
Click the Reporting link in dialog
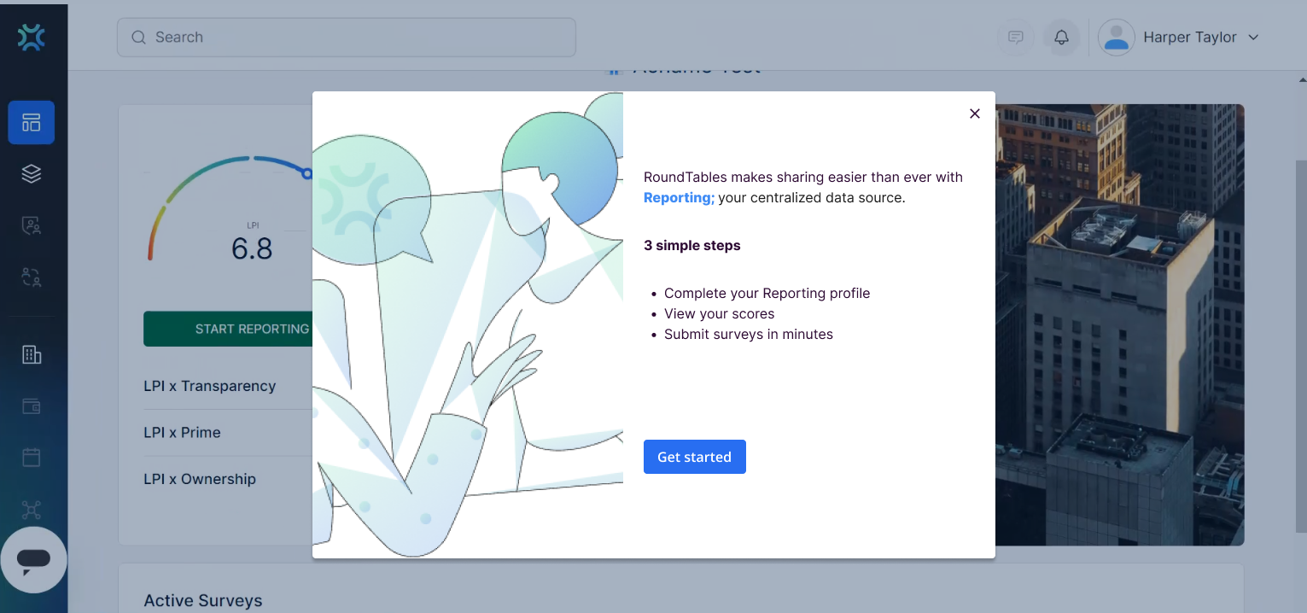[679, 198]
